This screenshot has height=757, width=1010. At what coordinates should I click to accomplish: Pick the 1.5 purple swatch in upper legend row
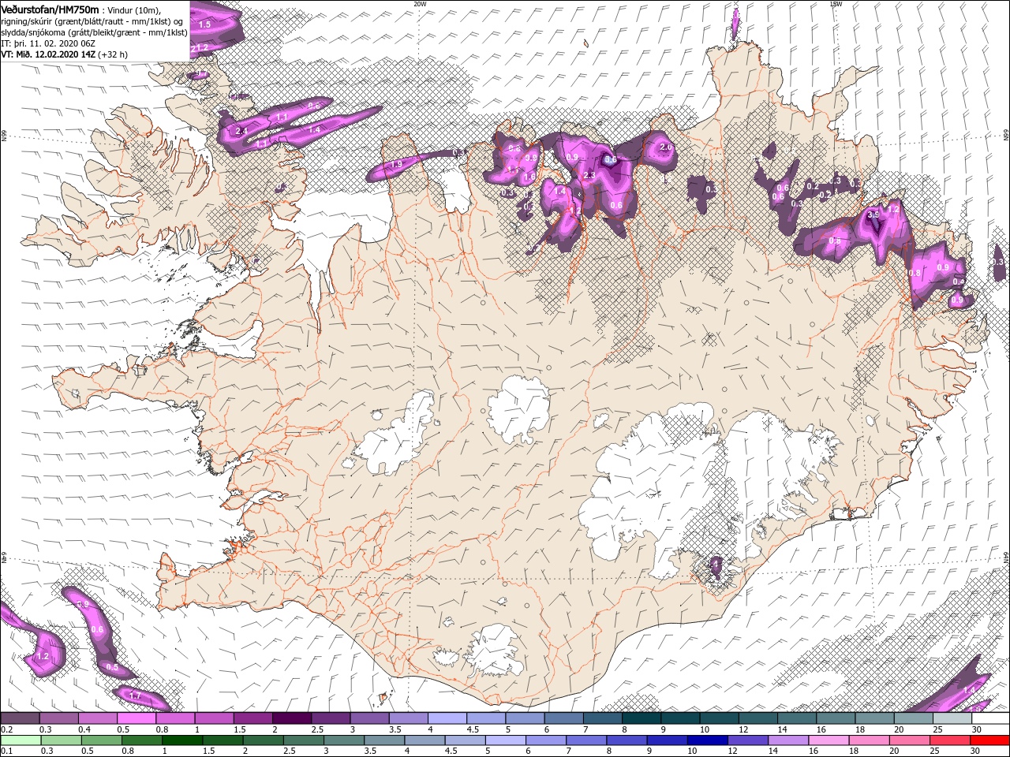(x=252, y=718)
